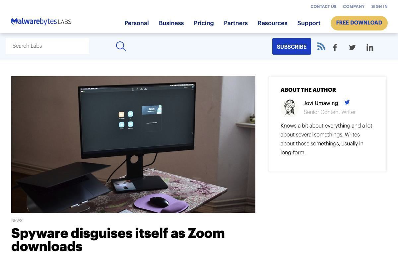Open the Twitter icon beside Facebook
This screenshot has height=265, width=398.
(352, 47)
